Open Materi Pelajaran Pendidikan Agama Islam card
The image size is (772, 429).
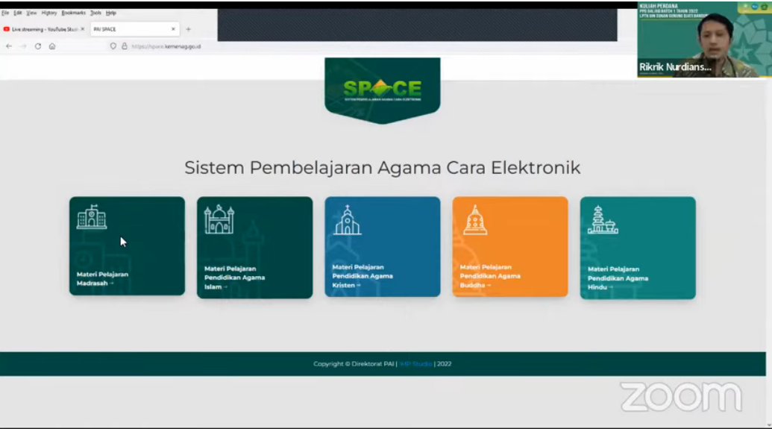pyautogui.click(x=254, y=248)
